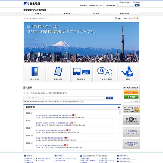The height and width of the screenshot is (163, 163).
Task: Open footer 富士電機テクニカの事業について link
Action: (66, 158)
